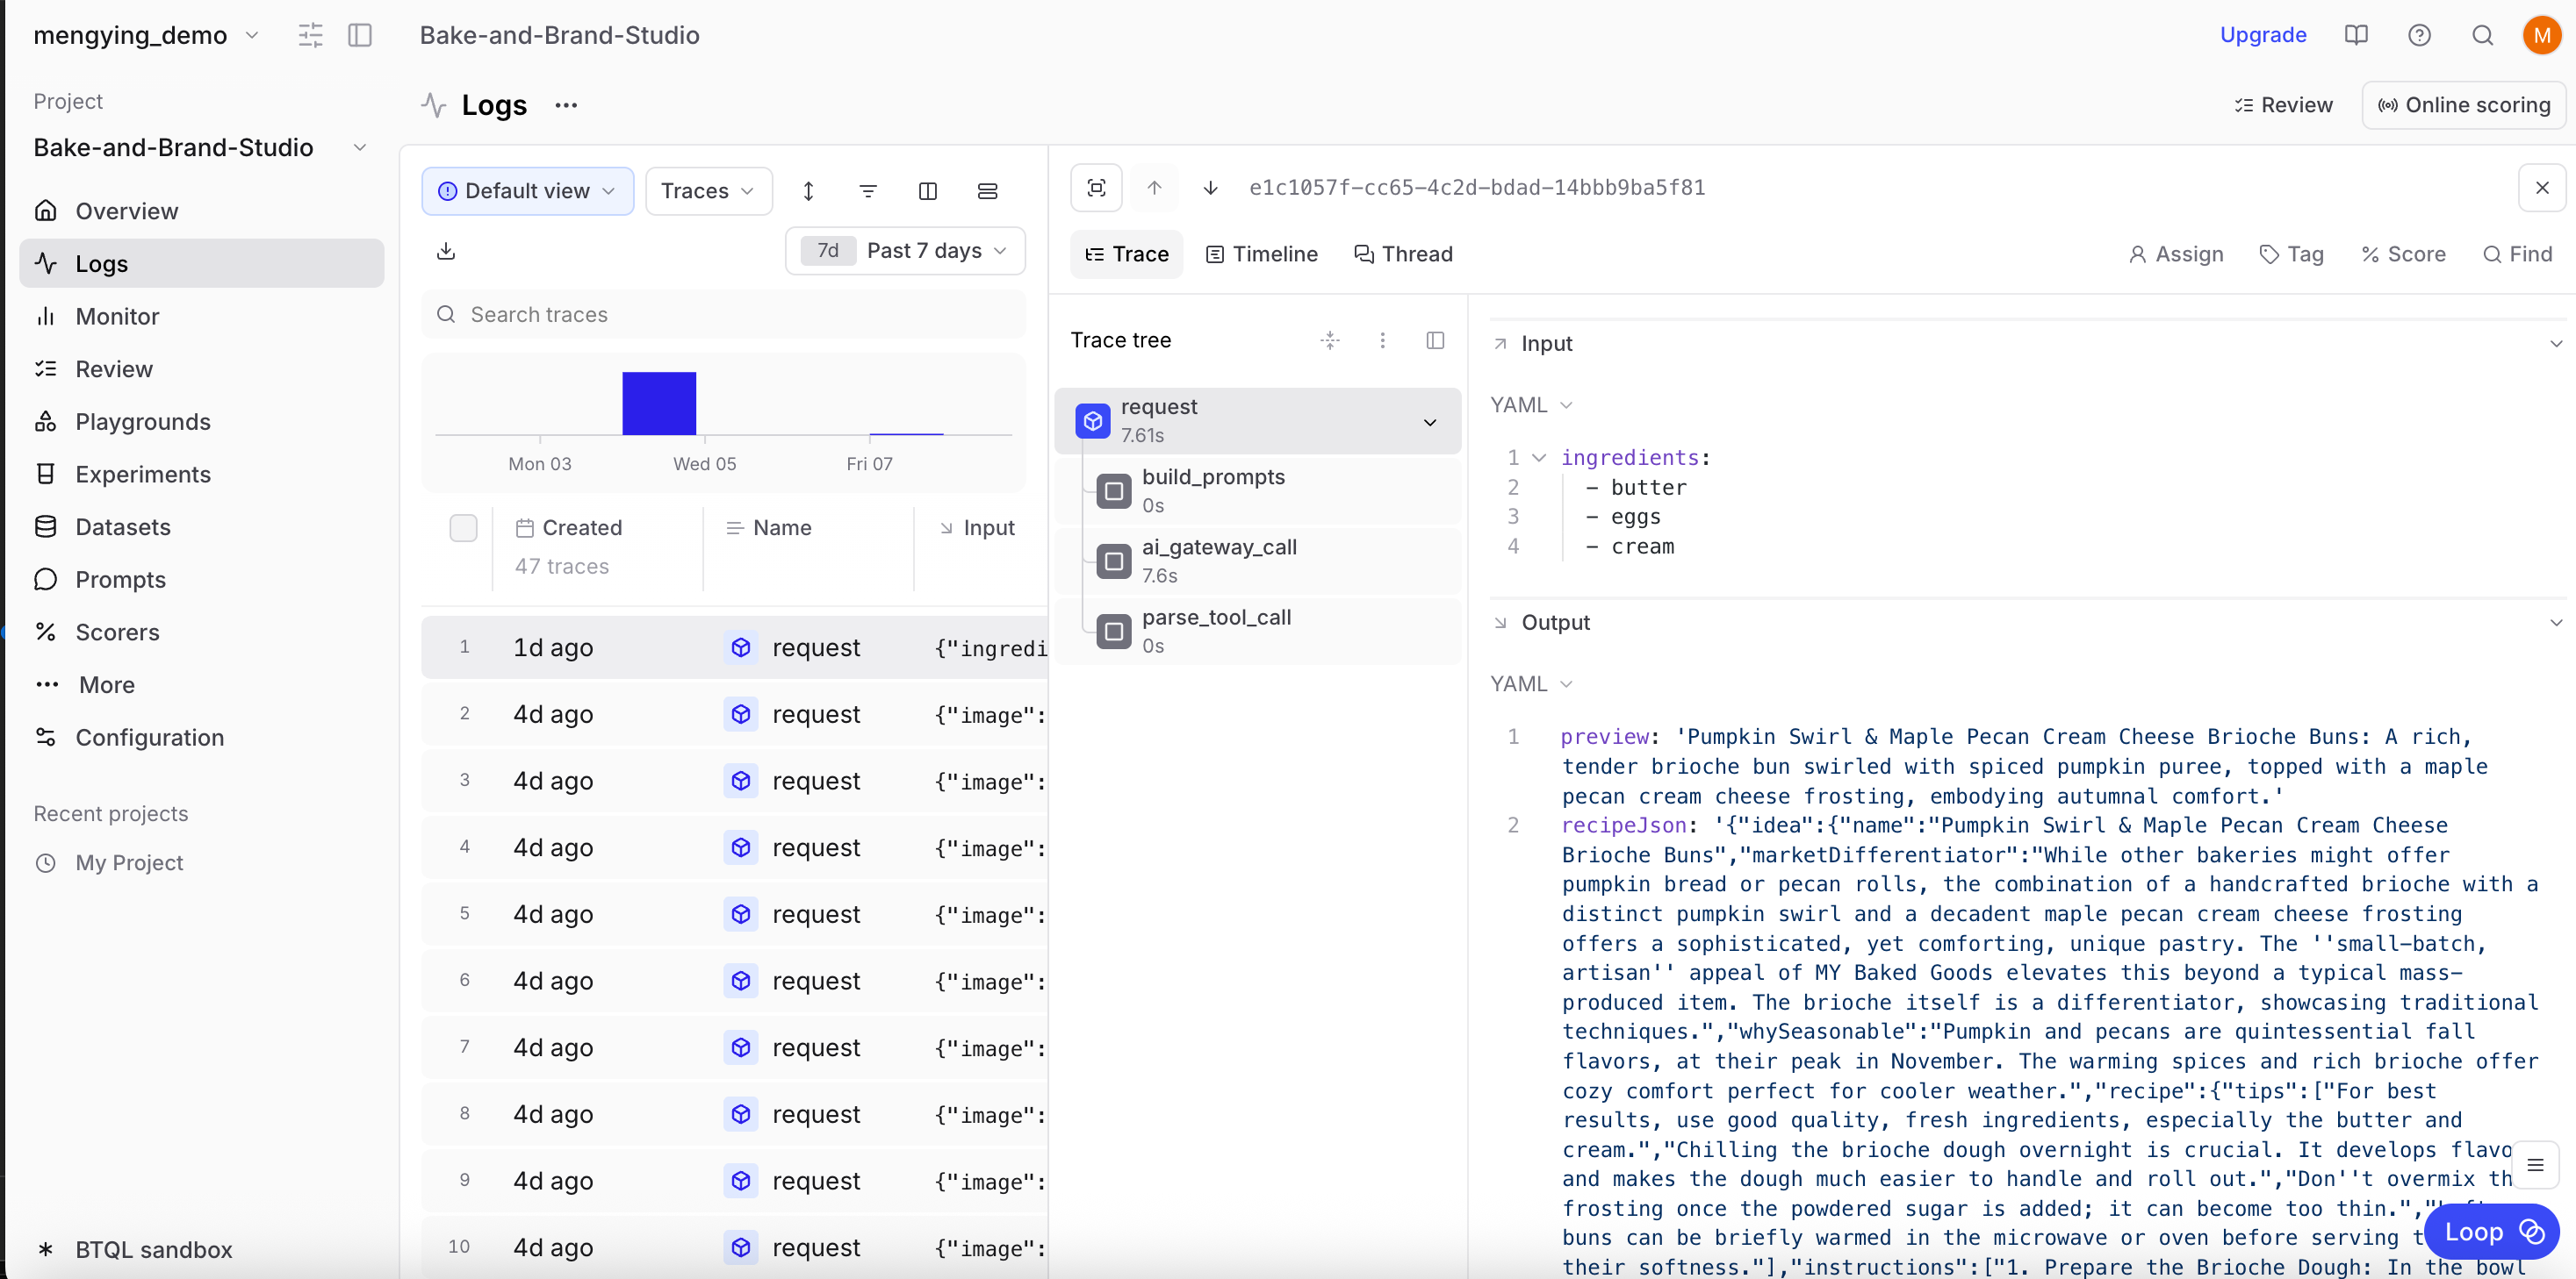This screenshot has width=2576, height=1279.
Task: Collapse the request span in Trace tree
Action: (1429, 422)
